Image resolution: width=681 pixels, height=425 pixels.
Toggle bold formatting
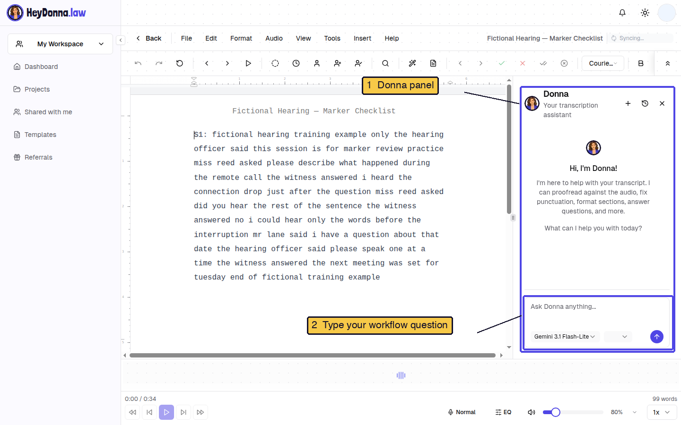(641, 63)
